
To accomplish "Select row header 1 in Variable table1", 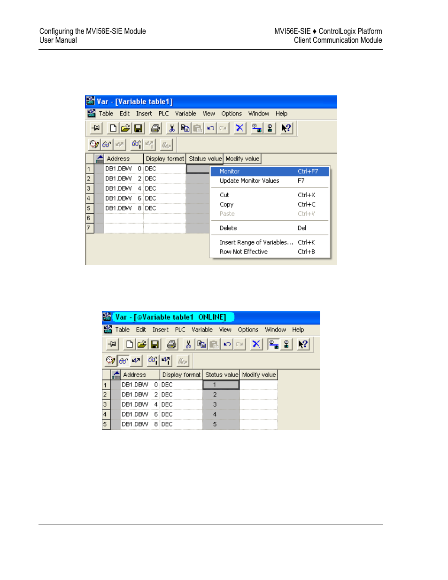I will click(x=89, y=169).
